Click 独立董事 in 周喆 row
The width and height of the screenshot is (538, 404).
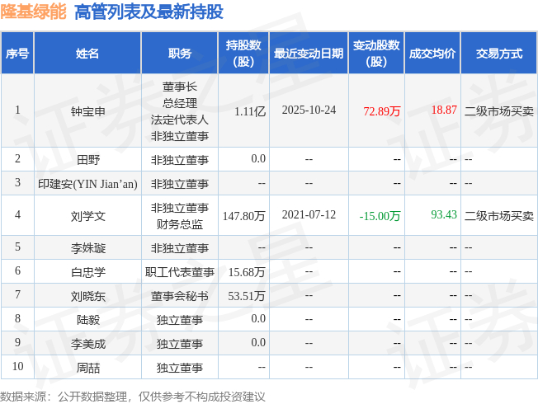[x=179, y=368]
